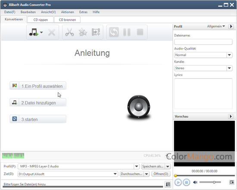Click the snapshot icon in preview
The width and height of the screenshot is (237, 190).
[231, 182]
